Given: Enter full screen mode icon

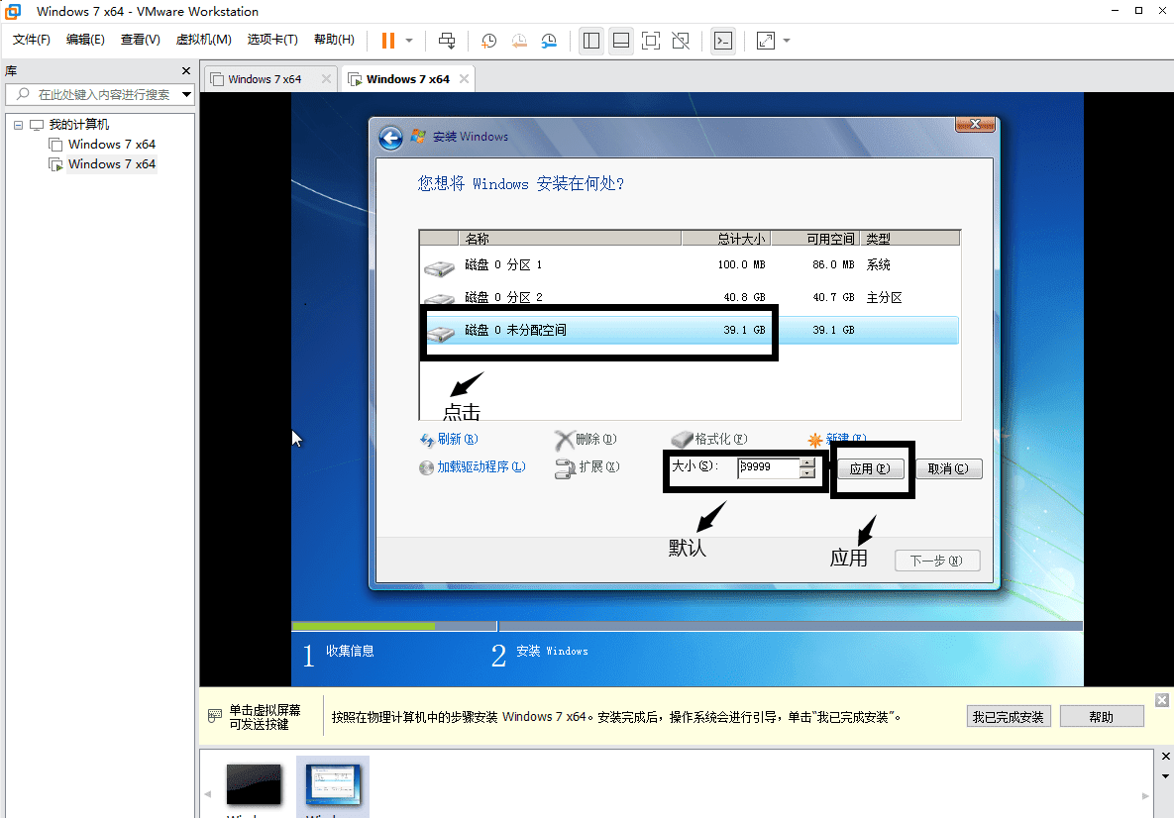Looking at the screenshot, I should pyautogui.click(x=651, y=41).
